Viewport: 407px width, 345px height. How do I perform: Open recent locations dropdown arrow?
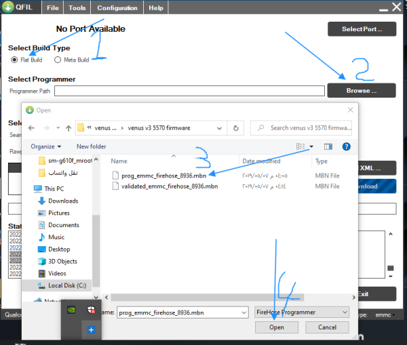click(x=58, y=127)
